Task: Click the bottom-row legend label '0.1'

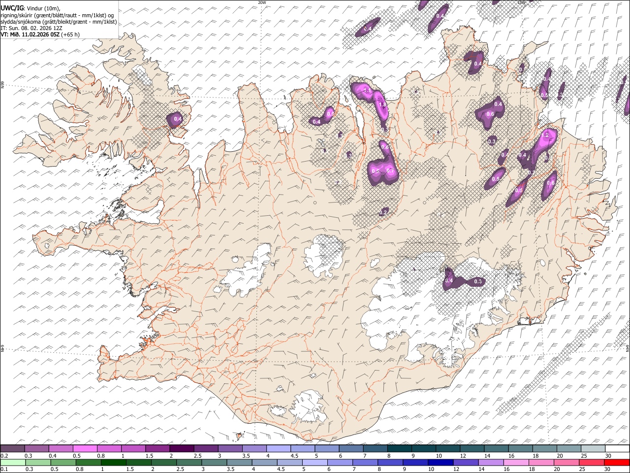Action: click(x=4, y=469)
